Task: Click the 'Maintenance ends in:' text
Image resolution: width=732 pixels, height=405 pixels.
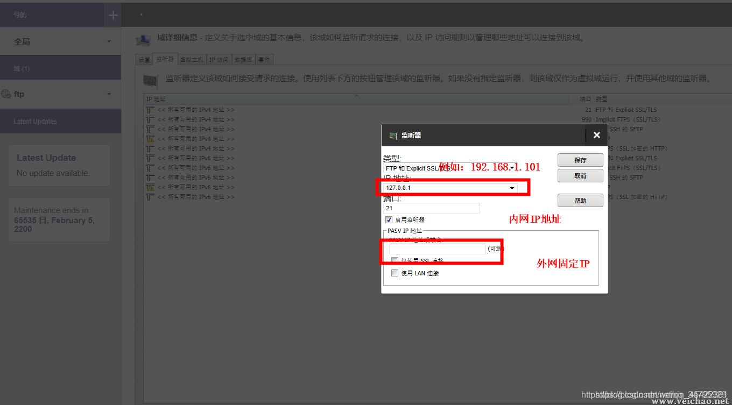Action: 52,210
